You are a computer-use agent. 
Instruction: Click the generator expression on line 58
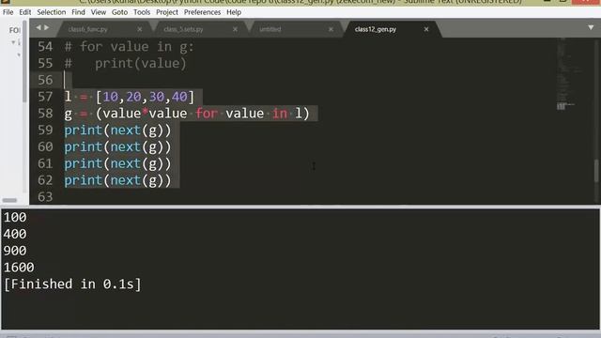(x=202, y=114)
